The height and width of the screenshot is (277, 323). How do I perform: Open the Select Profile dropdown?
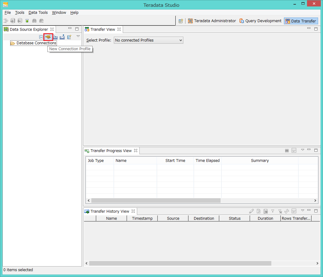click(149, 40)
